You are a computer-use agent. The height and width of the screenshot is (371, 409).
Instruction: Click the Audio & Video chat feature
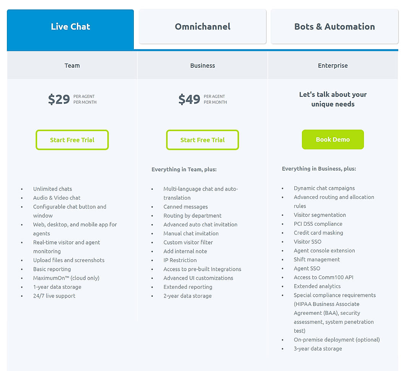point(57,198)
